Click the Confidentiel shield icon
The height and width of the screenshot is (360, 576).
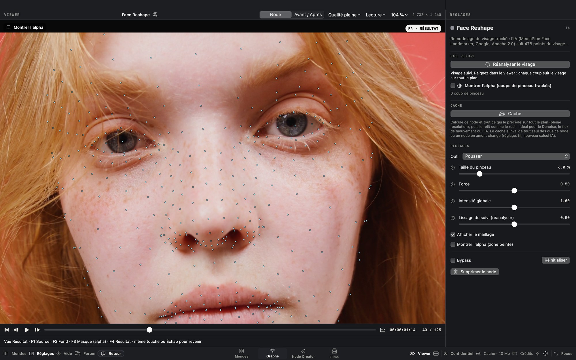446,354
